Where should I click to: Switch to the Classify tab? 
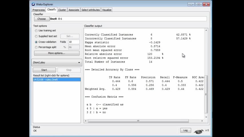click(x=51, y=9)
